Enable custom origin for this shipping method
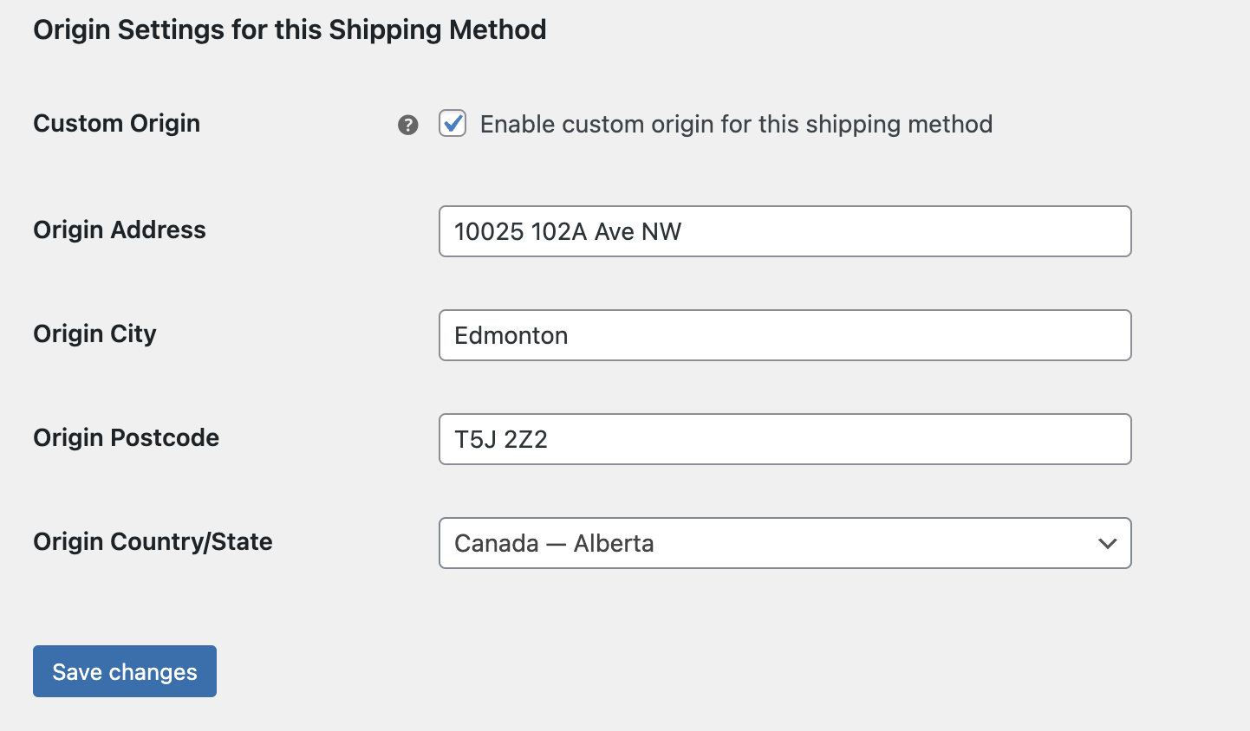 452,125
